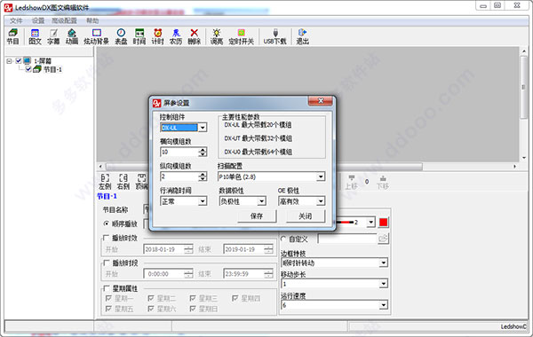Open the 高级配置 menu

[x=64, y=20]
